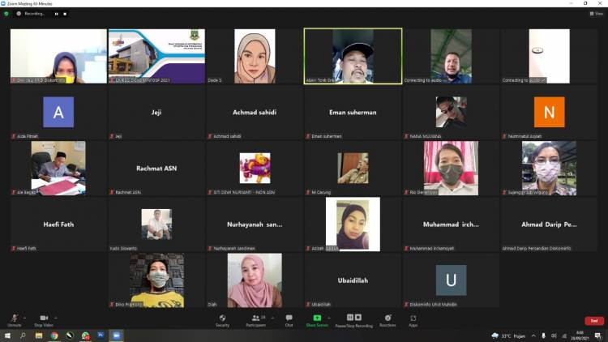Click taskbar clock and date
The height and width of the screenshot is (342, 608).
pyautogui.click(x=580, y=336)
